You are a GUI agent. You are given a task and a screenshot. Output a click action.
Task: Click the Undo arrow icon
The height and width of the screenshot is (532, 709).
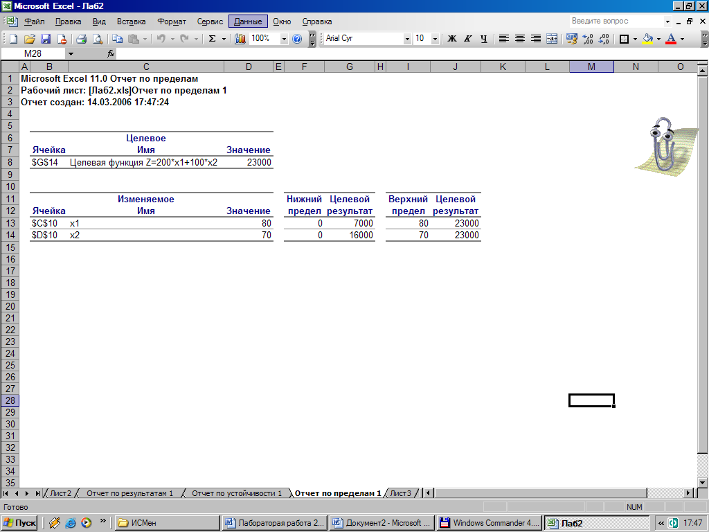pos(161,39)
